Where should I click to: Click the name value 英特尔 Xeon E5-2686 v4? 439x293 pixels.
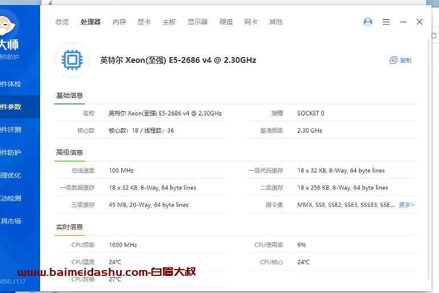coord(165,113)
